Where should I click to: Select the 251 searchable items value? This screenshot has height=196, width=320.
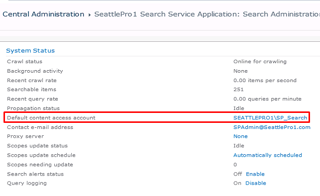click(238, 90)
